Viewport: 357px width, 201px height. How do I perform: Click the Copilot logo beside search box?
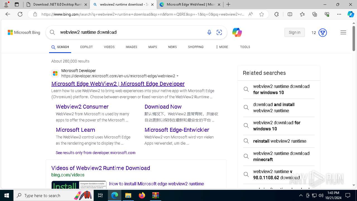[237, 32]
